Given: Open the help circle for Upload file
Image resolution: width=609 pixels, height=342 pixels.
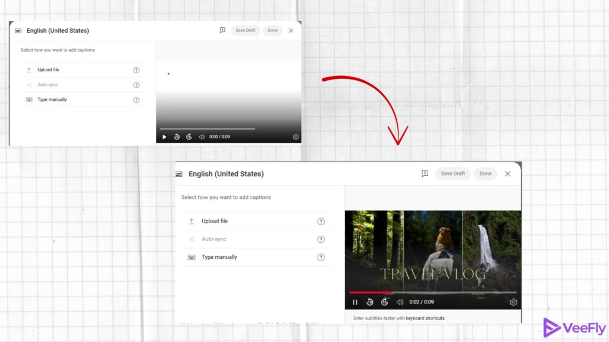Looking at the screenshot, I should point(321,221).
